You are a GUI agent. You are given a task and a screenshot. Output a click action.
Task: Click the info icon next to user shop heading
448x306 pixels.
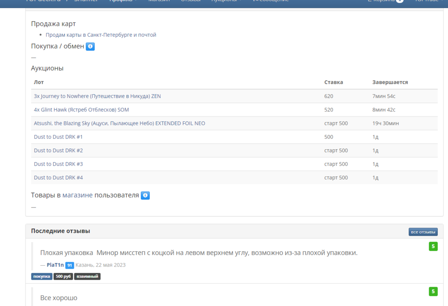click(x=145, y=195)
